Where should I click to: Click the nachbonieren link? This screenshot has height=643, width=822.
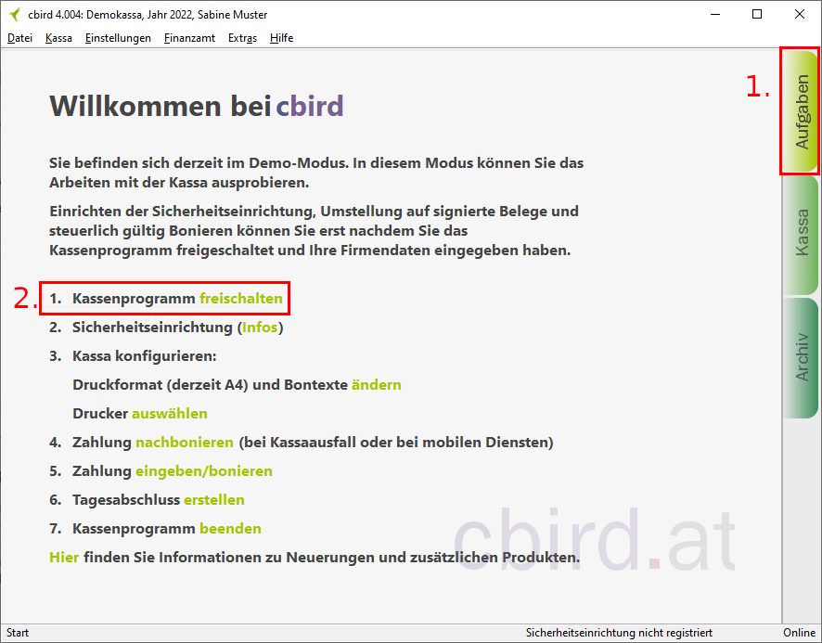coord(184,442)
